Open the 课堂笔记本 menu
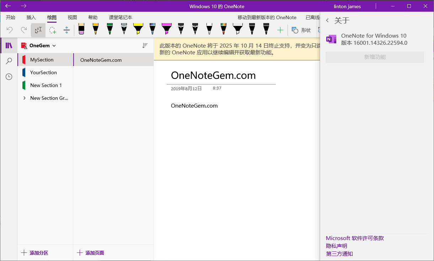Screen dimensions: 434x261 click(x=121, y=17)
